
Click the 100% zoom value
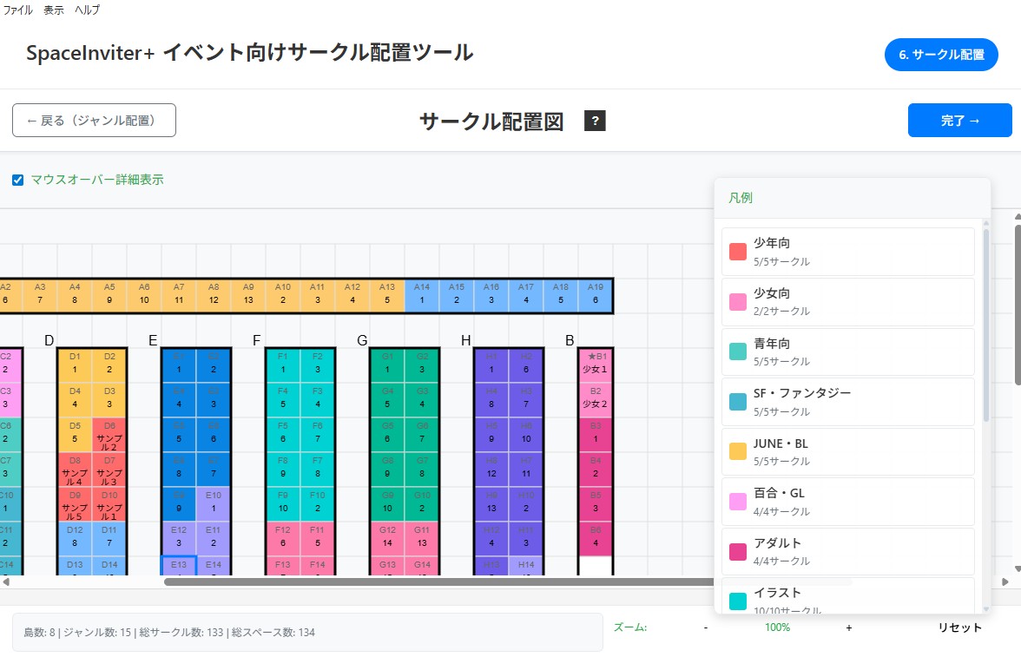pyautogui.click(x=776, y=627)
